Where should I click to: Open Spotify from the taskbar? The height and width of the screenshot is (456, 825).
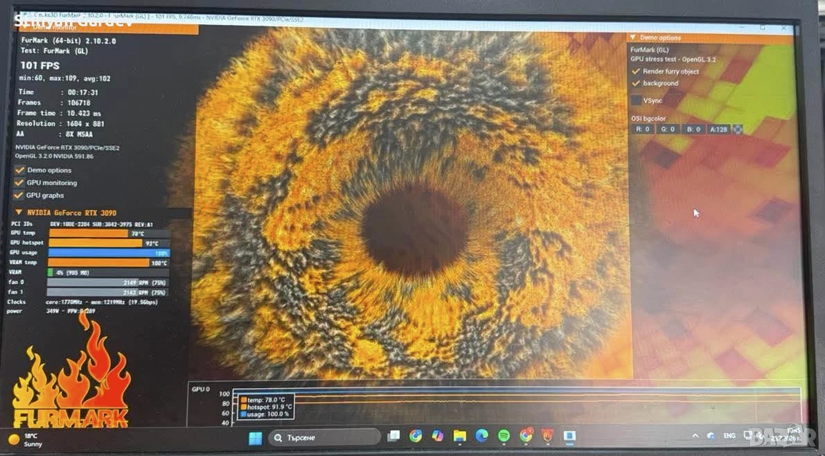pyautogui.click(x=504, y=435)
